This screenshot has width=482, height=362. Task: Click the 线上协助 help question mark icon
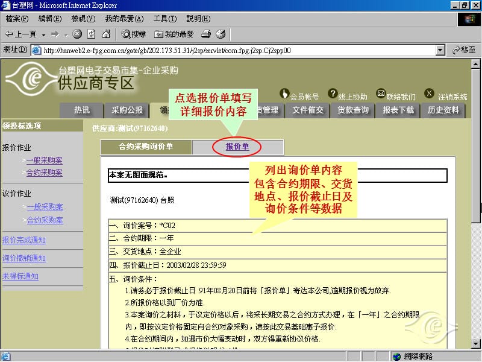pyautogui.click(x=333, y=94)
